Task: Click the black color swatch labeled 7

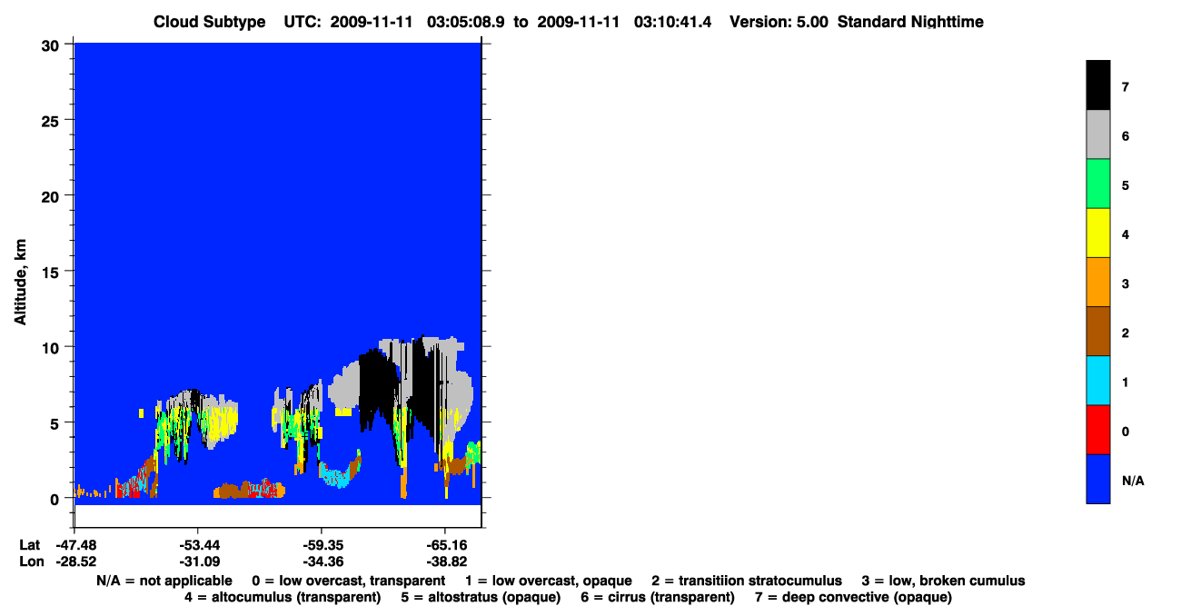Action: (1097, 85)
